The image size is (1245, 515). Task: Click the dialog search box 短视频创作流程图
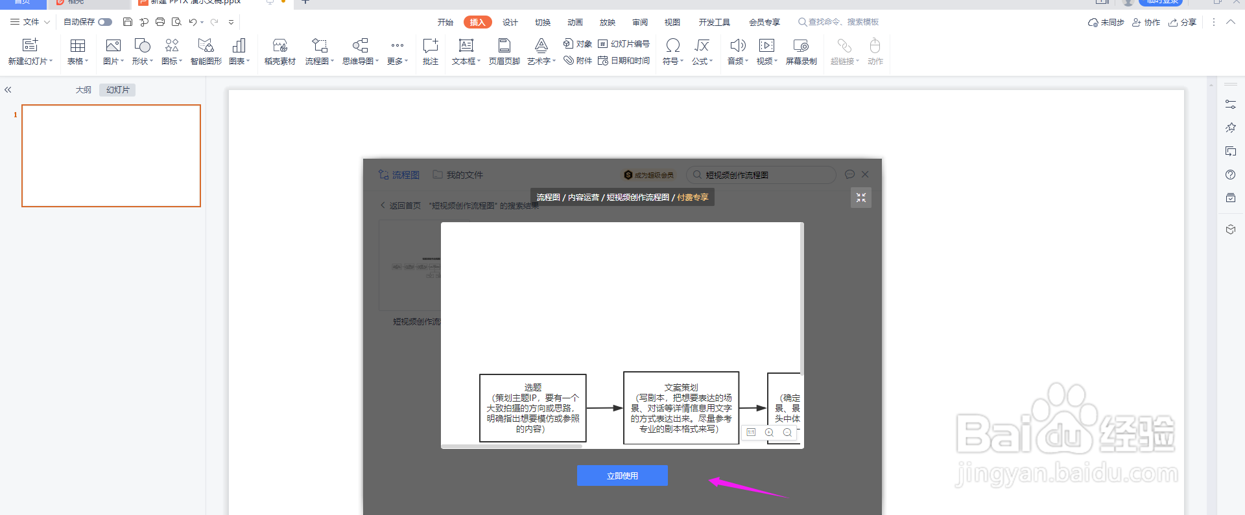(x=761, y=175)
